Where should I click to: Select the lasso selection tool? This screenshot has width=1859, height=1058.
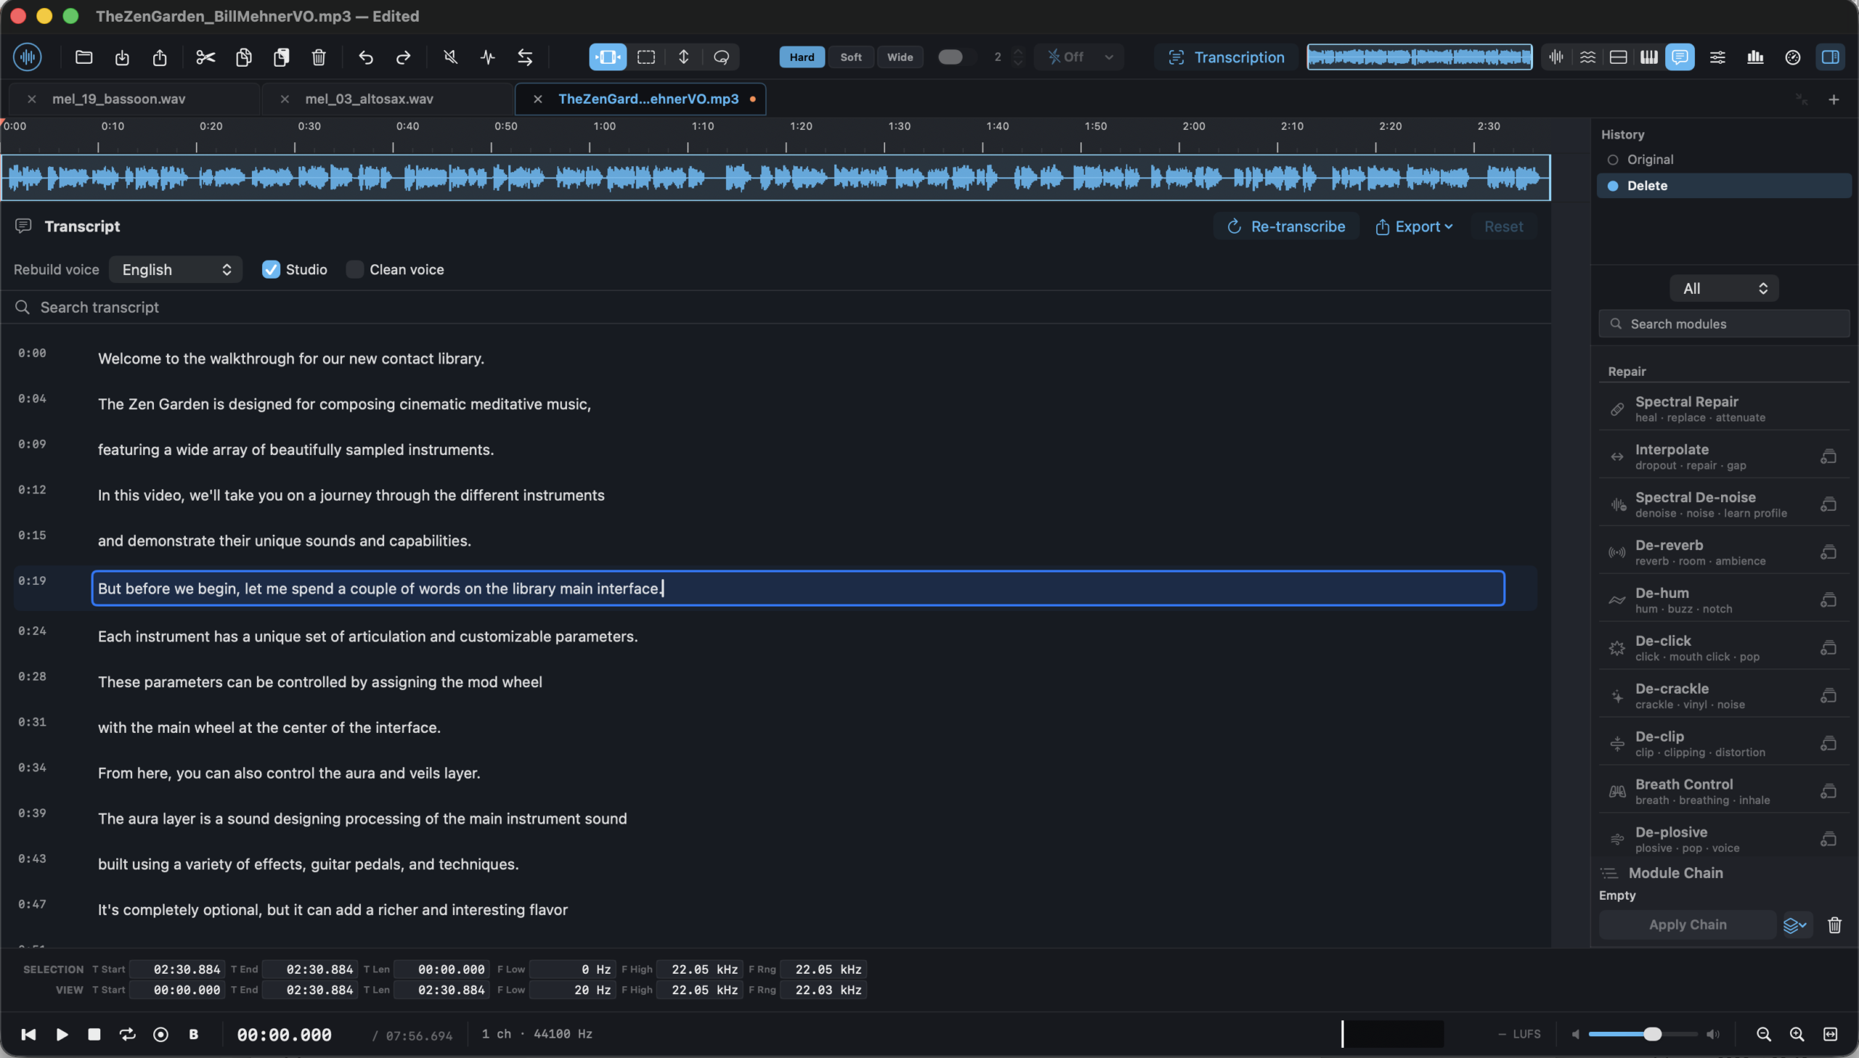point(721,57)
